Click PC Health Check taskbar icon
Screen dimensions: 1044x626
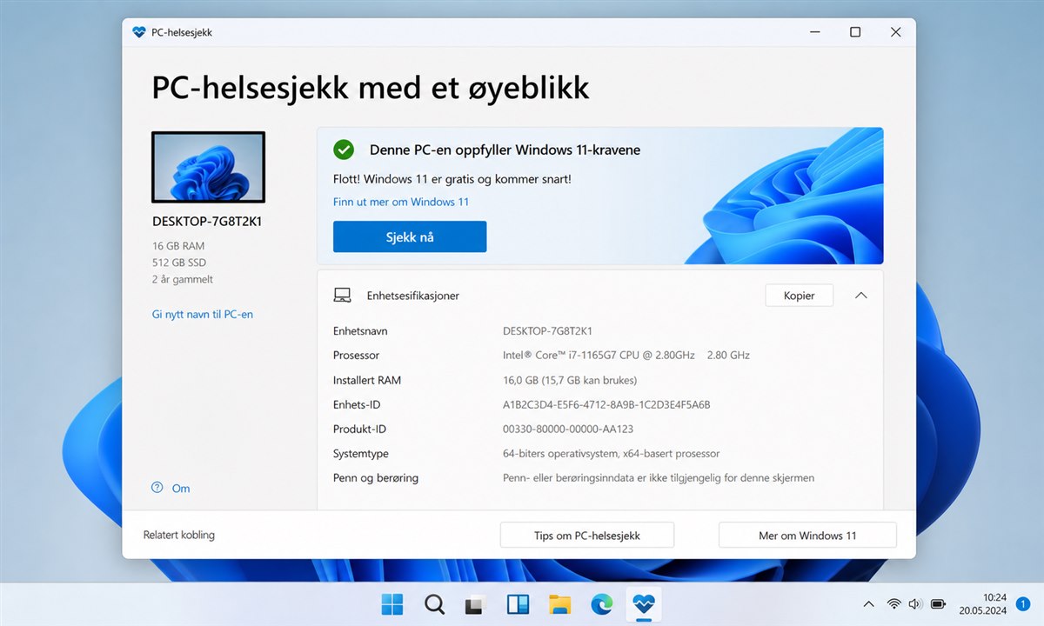tap(644, 603)
